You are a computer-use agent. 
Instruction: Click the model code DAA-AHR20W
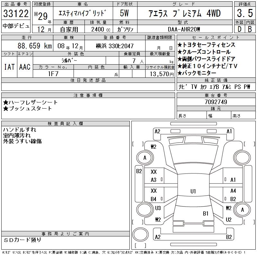point(184,29)
